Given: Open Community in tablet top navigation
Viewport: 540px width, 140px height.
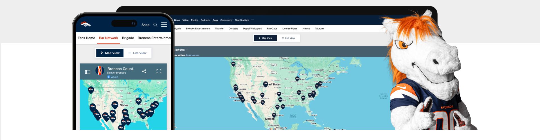Looking at the screenshot, I should tap(226, 20).
